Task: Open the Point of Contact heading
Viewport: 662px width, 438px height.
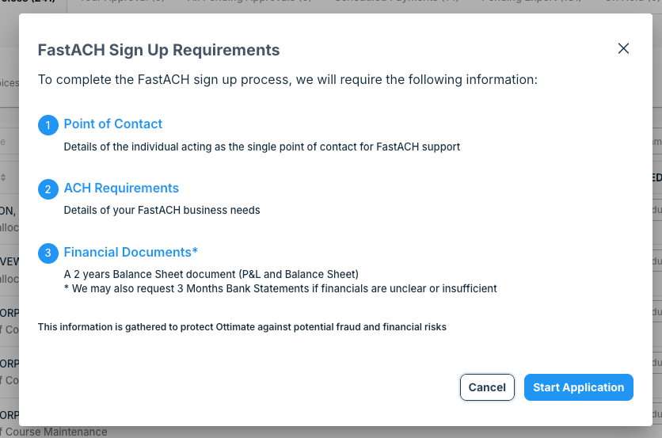Action: pyautogui.click(x=112, y=124)
